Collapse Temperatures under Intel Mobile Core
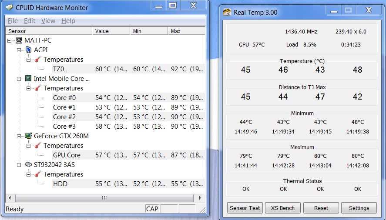 point(29,88)
